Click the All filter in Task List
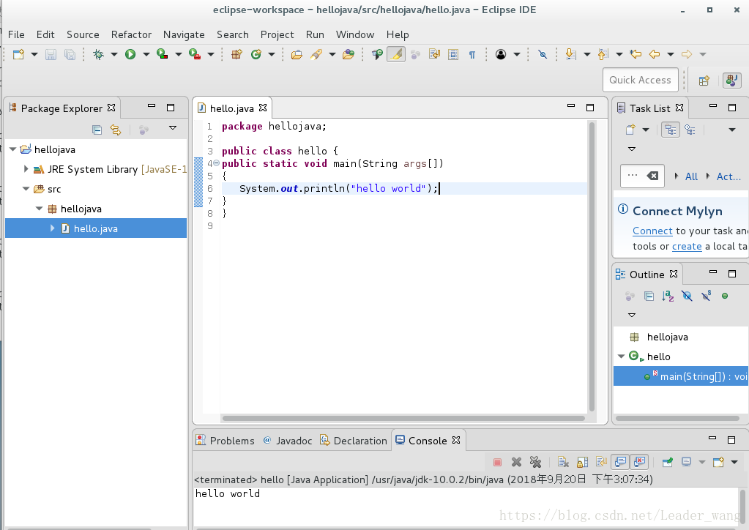Image resolution: width=749 pixels, height=530 pixels. coord(691,176)
